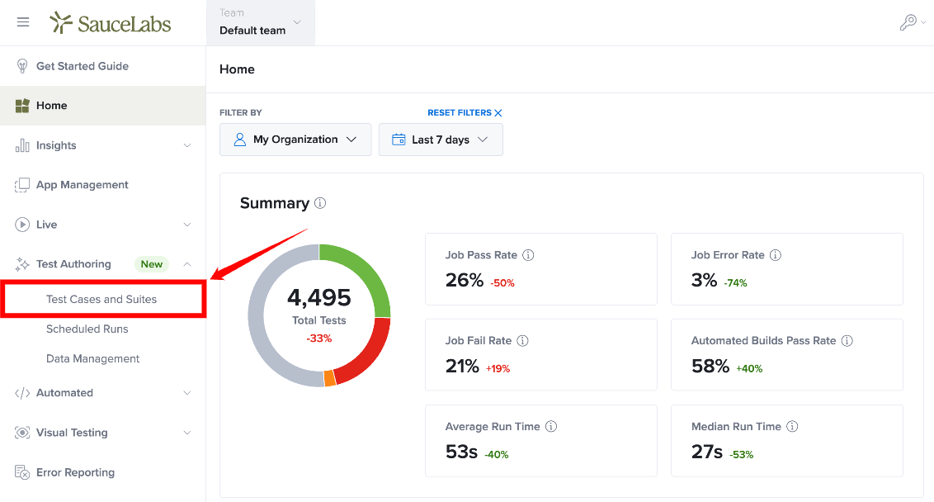Show info for Job Error Rate
934x502 pixels.
coord(775,255)
